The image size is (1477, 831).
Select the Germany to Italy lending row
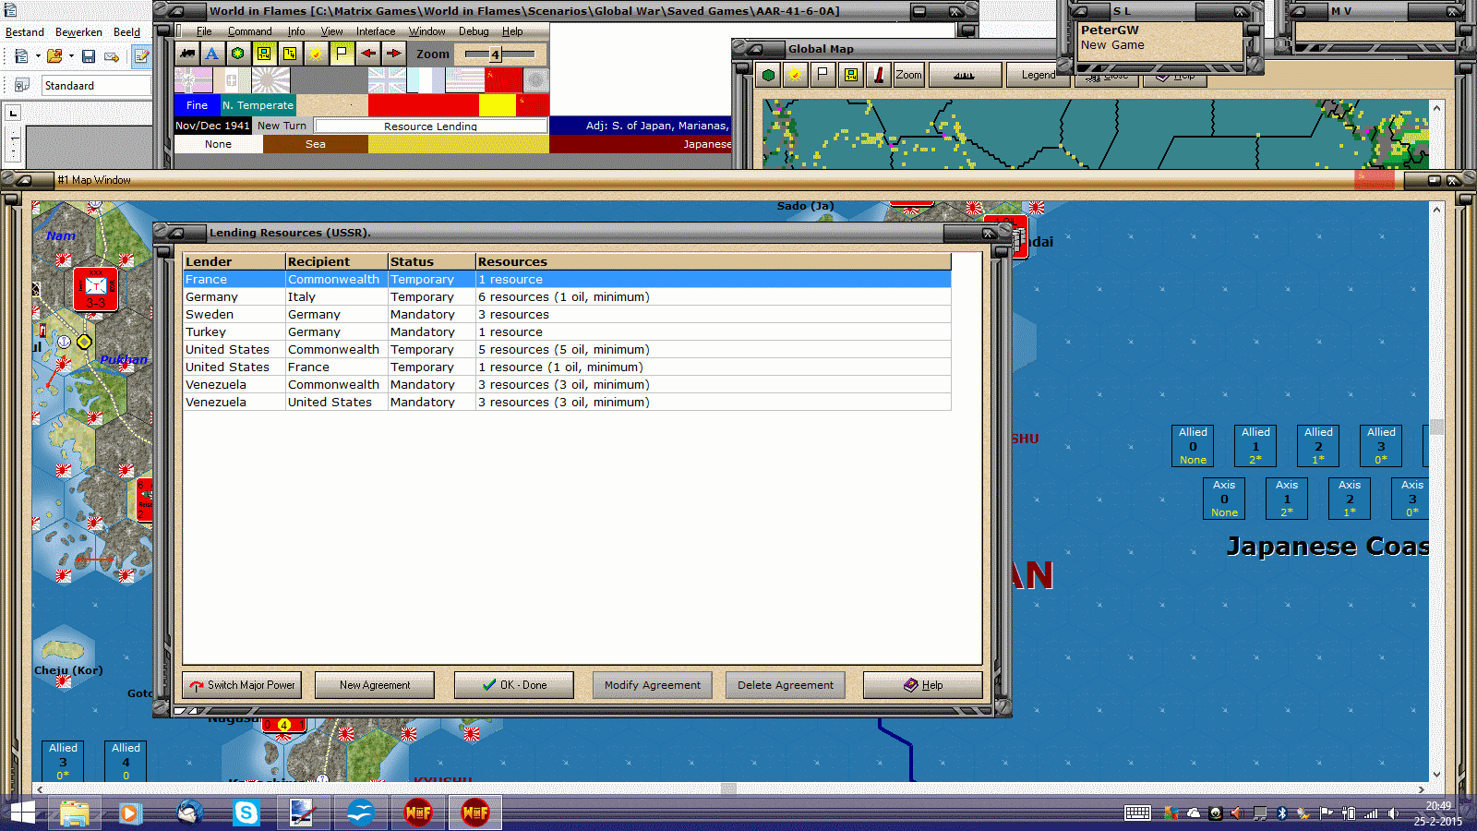567,297
